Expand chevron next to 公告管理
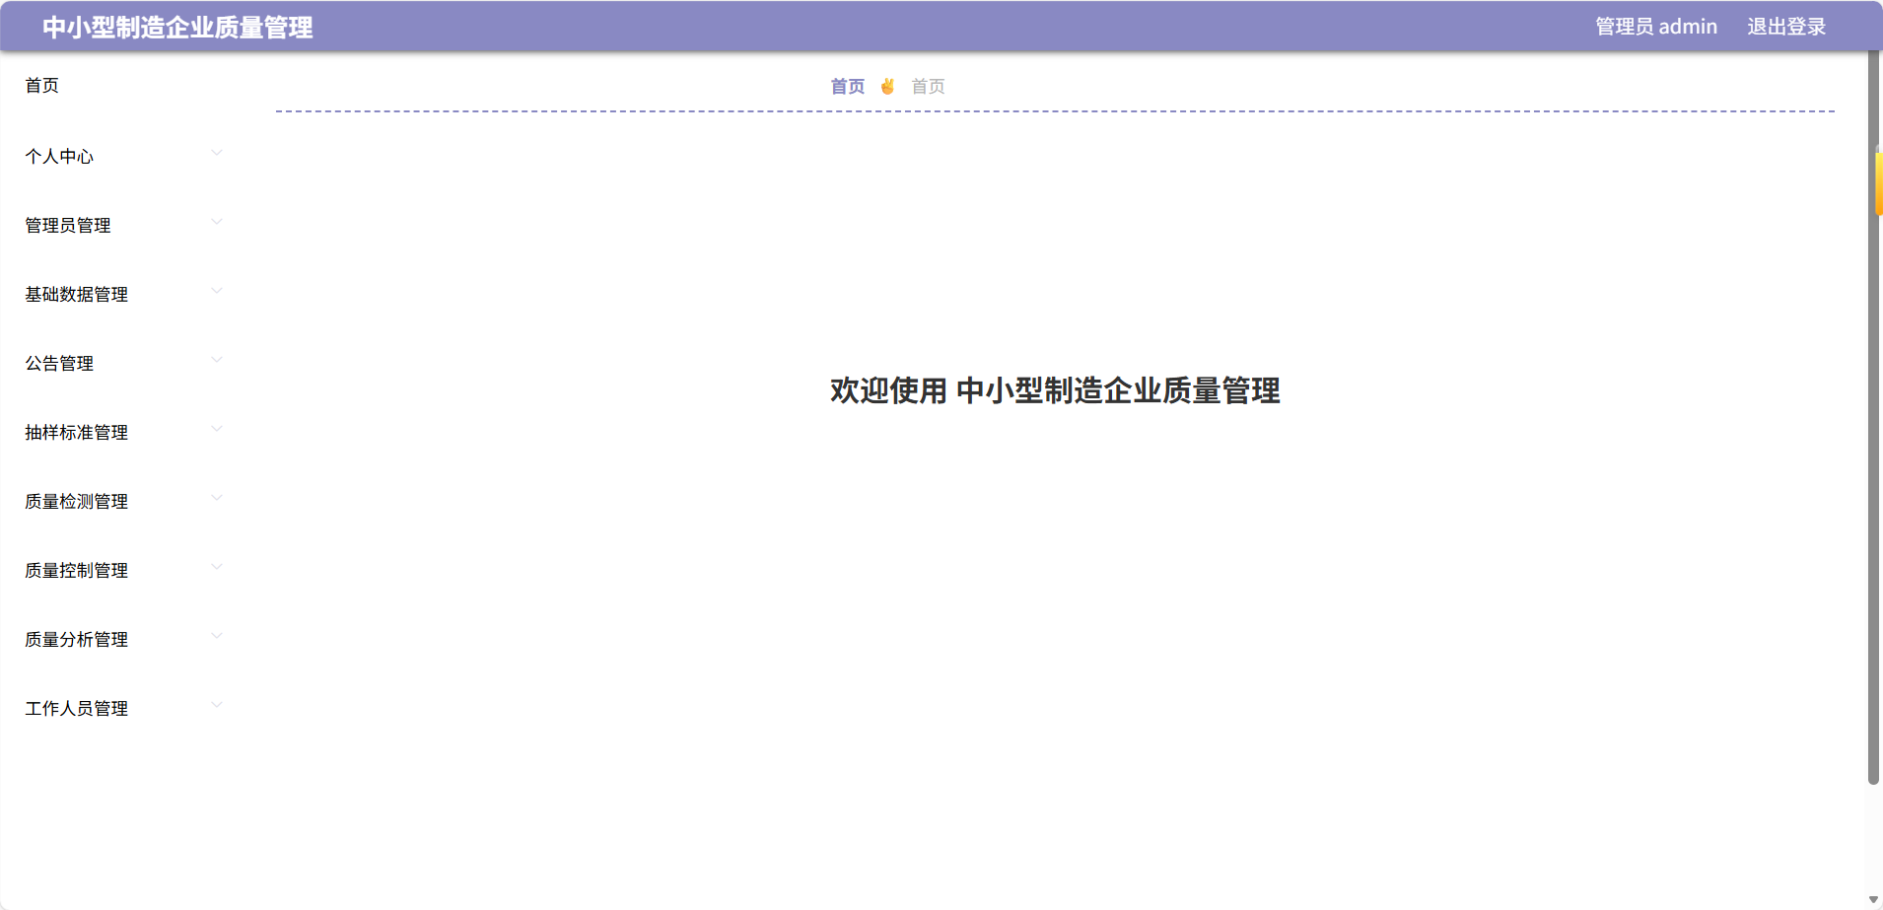The width and height of the screenshot is (1883, 910). click(217, 360)
